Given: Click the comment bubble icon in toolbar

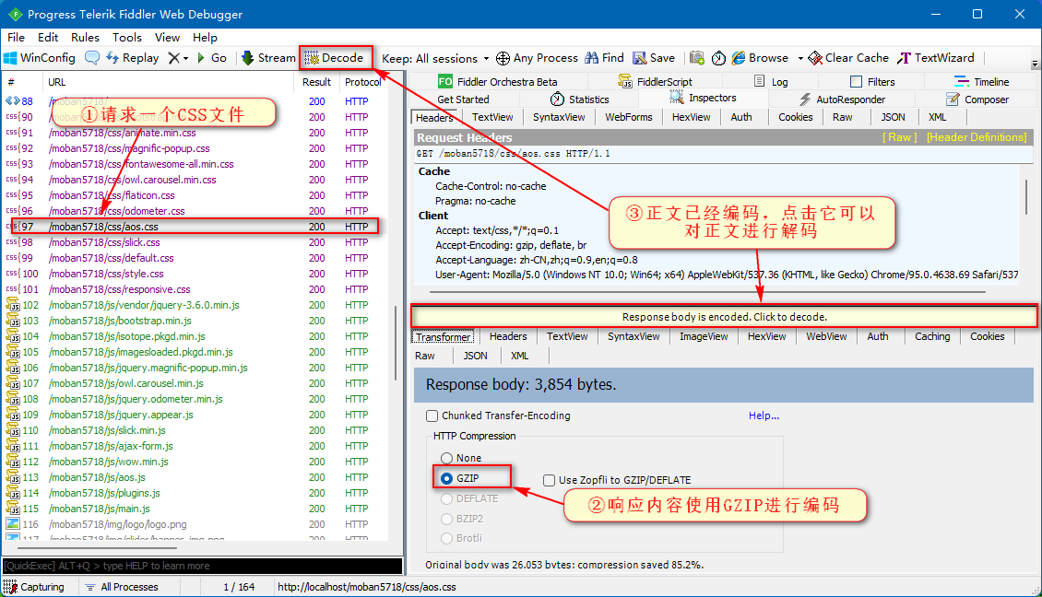Looking at the screenshot, I should click(x=92, y=58).
